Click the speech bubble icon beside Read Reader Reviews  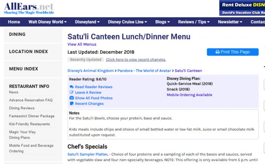tap(72, 87)
